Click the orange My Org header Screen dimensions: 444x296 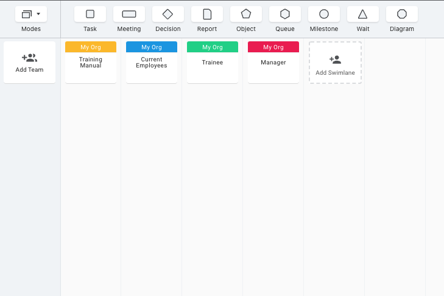point(91,47)
